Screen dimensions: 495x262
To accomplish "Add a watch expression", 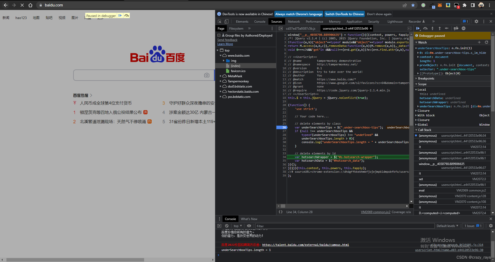I will [479, 42].
